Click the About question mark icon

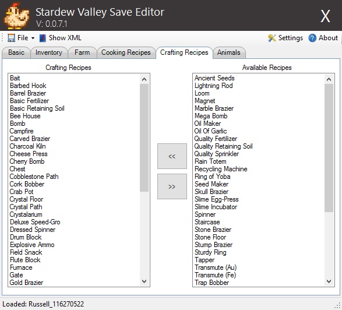[x=312, y=38]
